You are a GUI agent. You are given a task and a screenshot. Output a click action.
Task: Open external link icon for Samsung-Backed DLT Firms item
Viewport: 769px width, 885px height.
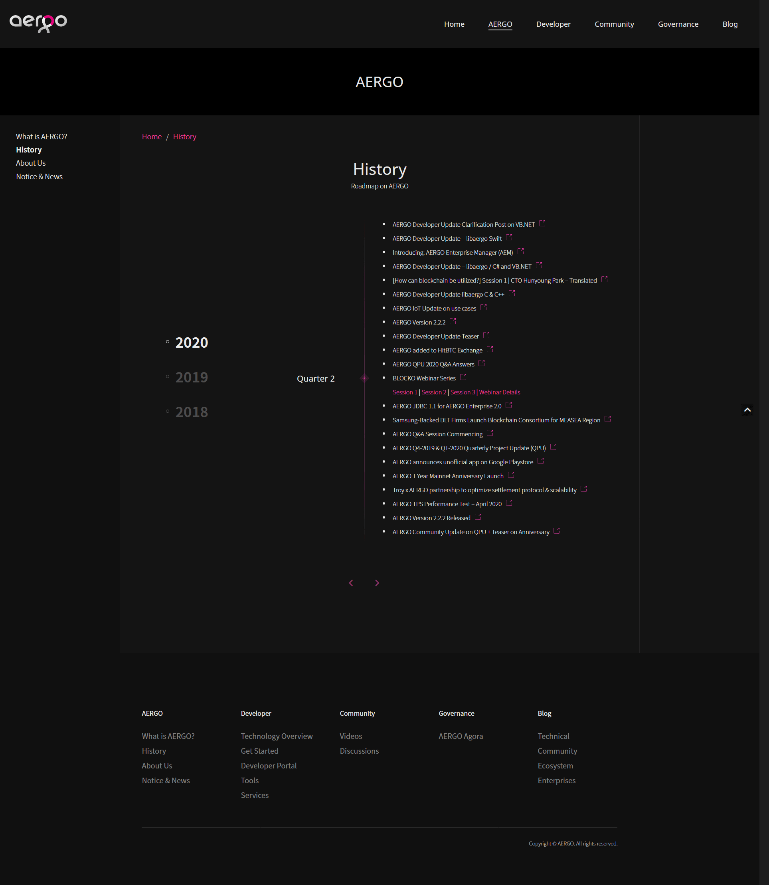click(608, 419)
